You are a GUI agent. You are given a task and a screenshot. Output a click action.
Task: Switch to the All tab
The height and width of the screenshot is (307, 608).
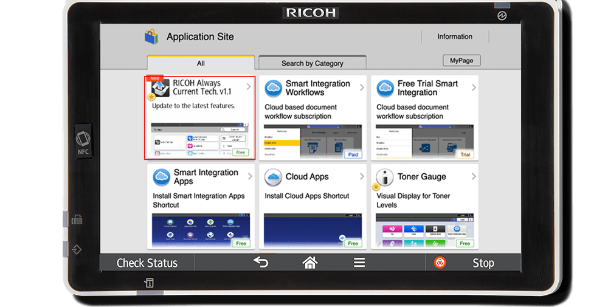(x=201, y=63)
